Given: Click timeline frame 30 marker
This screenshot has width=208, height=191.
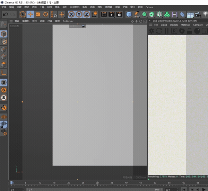Looking at the screenshot, I should pos(97,183).
